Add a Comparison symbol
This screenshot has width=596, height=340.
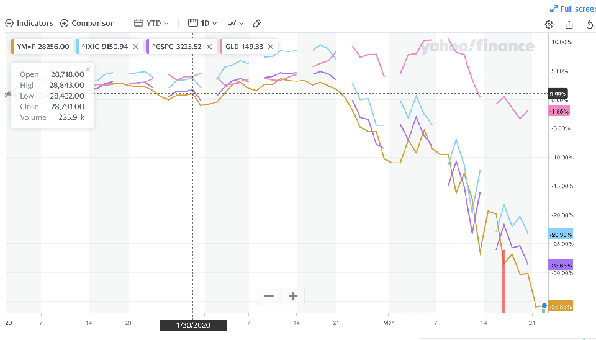[x=88, y=24]
